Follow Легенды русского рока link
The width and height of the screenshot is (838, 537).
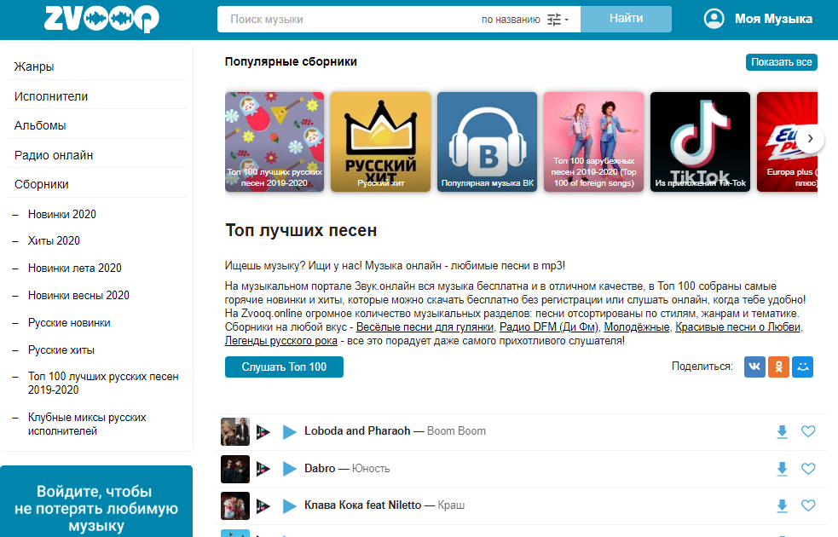[281, 341]
